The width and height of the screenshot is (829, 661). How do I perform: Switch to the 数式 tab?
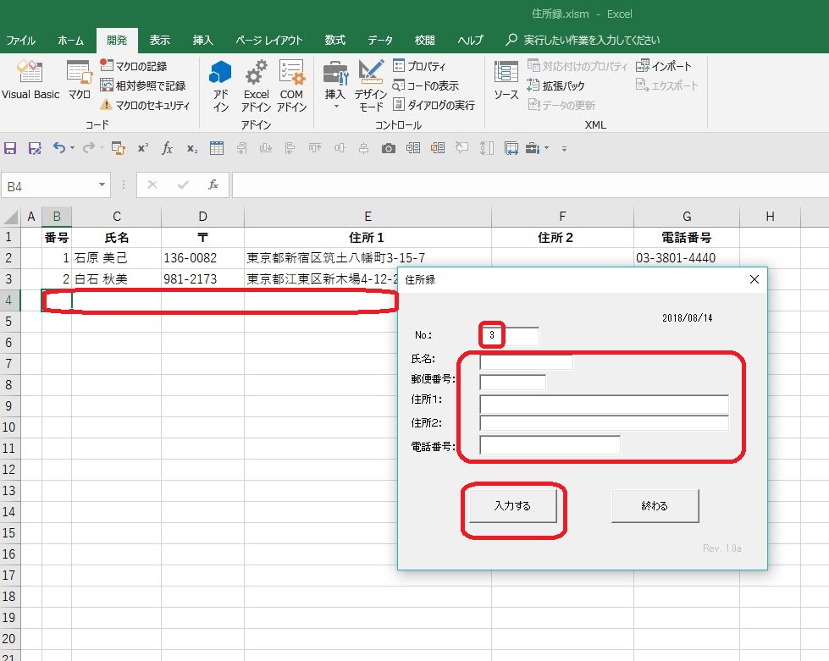point(334,41)
